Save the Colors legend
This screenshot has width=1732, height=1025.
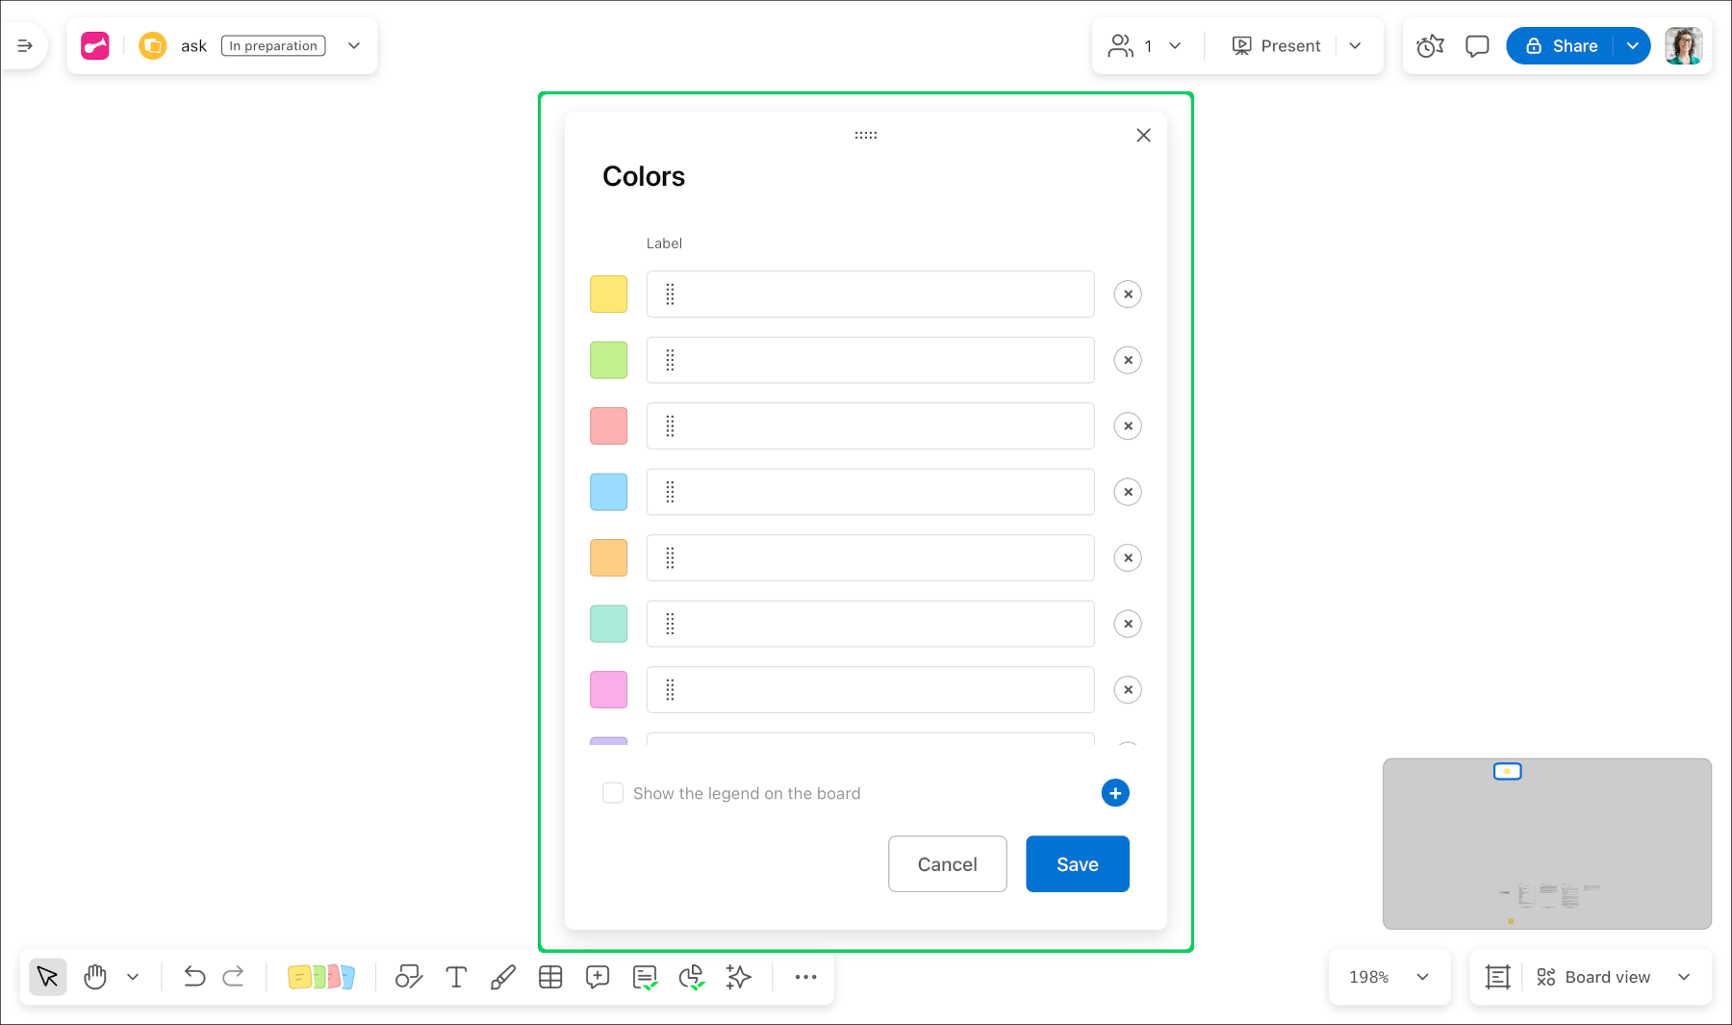click(1077, 863)
